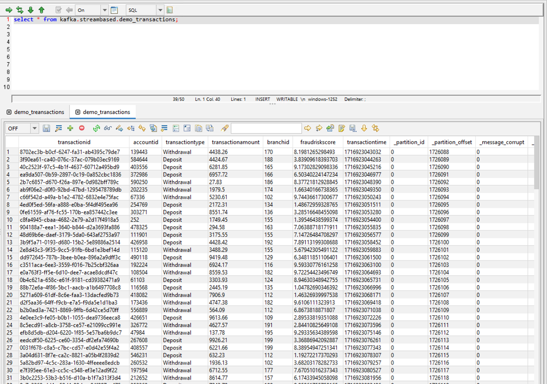Click the form view icon in the grid toolbar
The width and height of the screenshot is (547, 384).
176,128
